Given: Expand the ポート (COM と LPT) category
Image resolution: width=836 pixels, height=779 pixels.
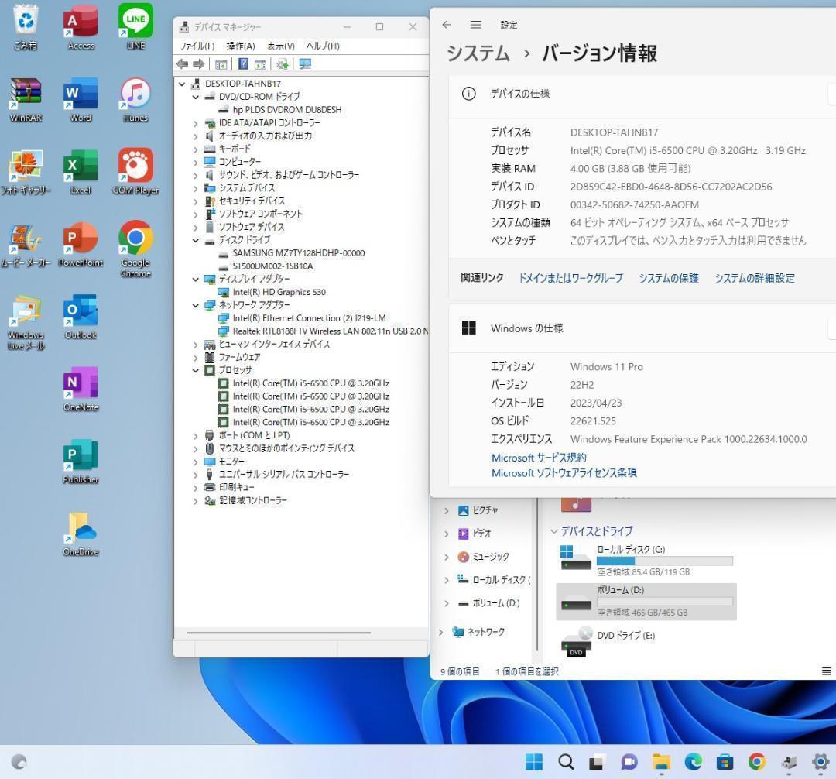Looking at the screenshot, I should (x=195, y=435).
